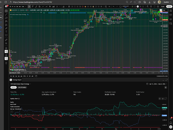Click the Trade button
Viewport: 173px width, 130px height.
(163, 6)
